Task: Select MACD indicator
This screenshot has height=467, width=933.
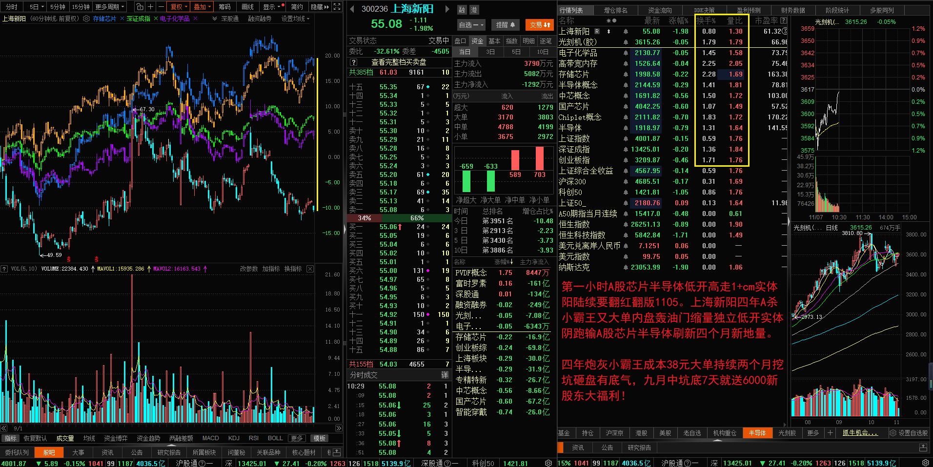Action: click(210, 438)
